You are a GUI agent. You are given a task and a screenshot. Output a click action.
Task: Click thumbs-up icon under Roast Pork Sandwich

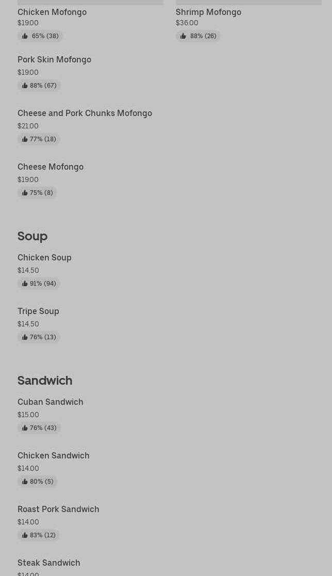tap(25, 535)
